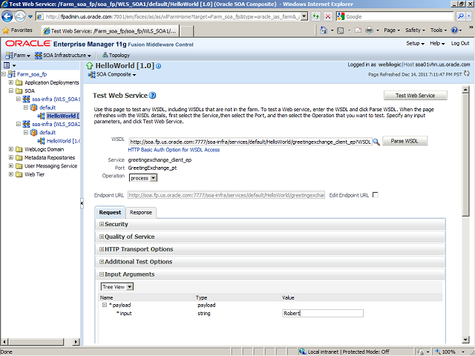Viewport: 475px width, 356px height.
Task: Open the Tree View dropdown
Action: click(x=118, y=286)
